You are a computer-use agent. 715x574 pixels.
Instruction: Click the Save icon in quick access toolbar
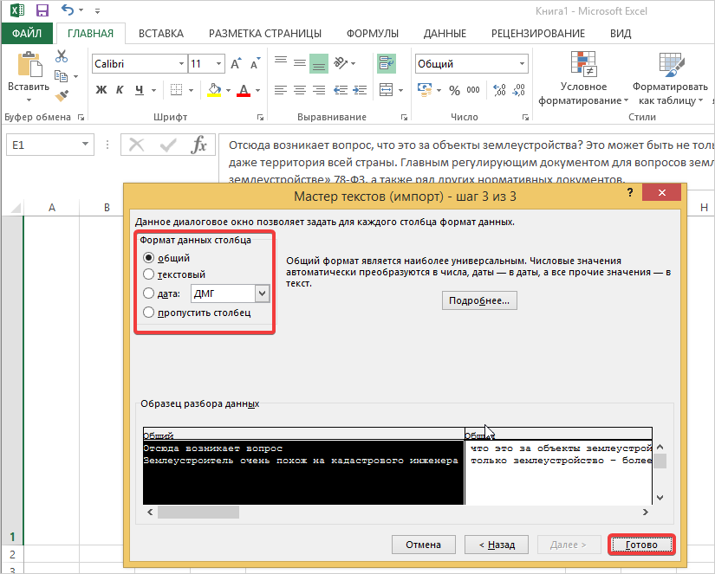[x=42, y=10]
